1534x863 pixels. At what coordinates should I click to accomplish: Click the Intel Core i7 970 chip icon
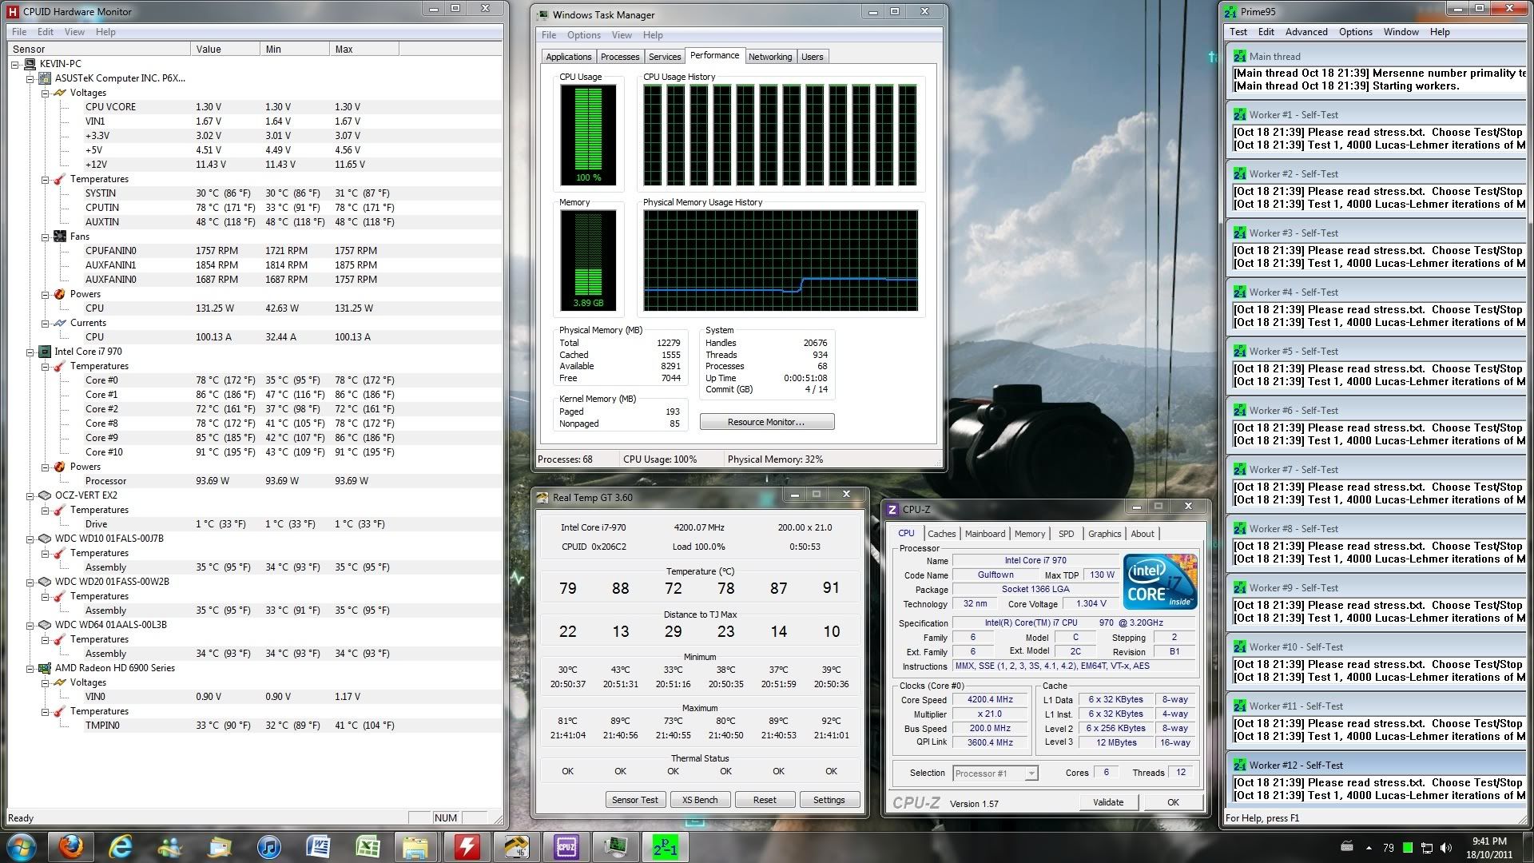pyautogui.click(x=45, y=352)
